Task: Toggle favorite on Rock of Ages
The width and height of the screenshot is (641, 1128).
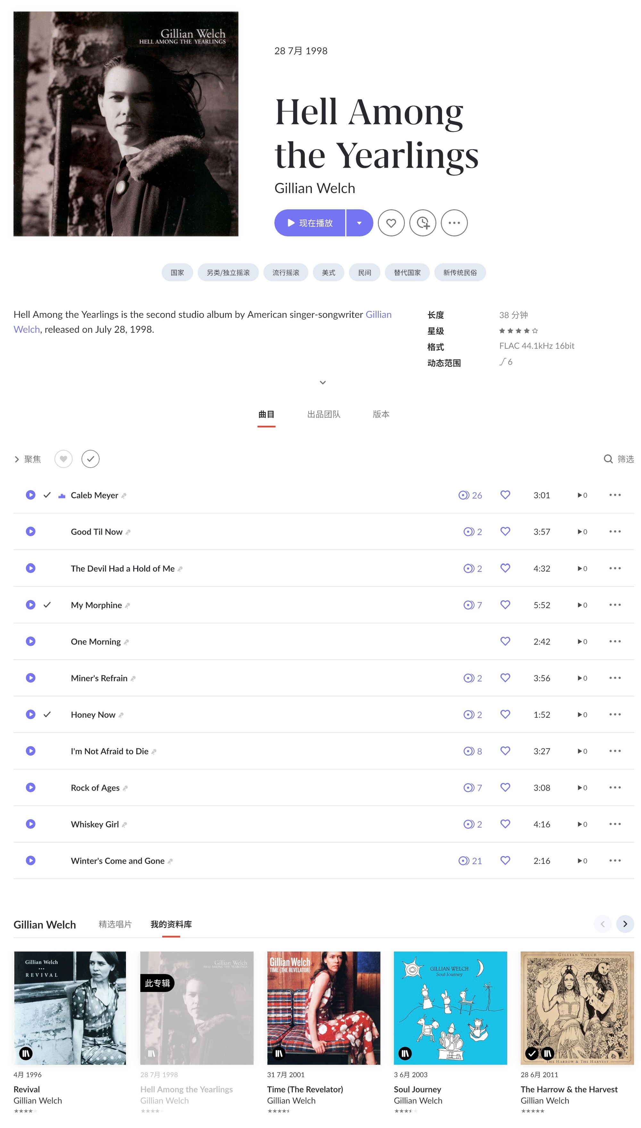Action: 505,787
